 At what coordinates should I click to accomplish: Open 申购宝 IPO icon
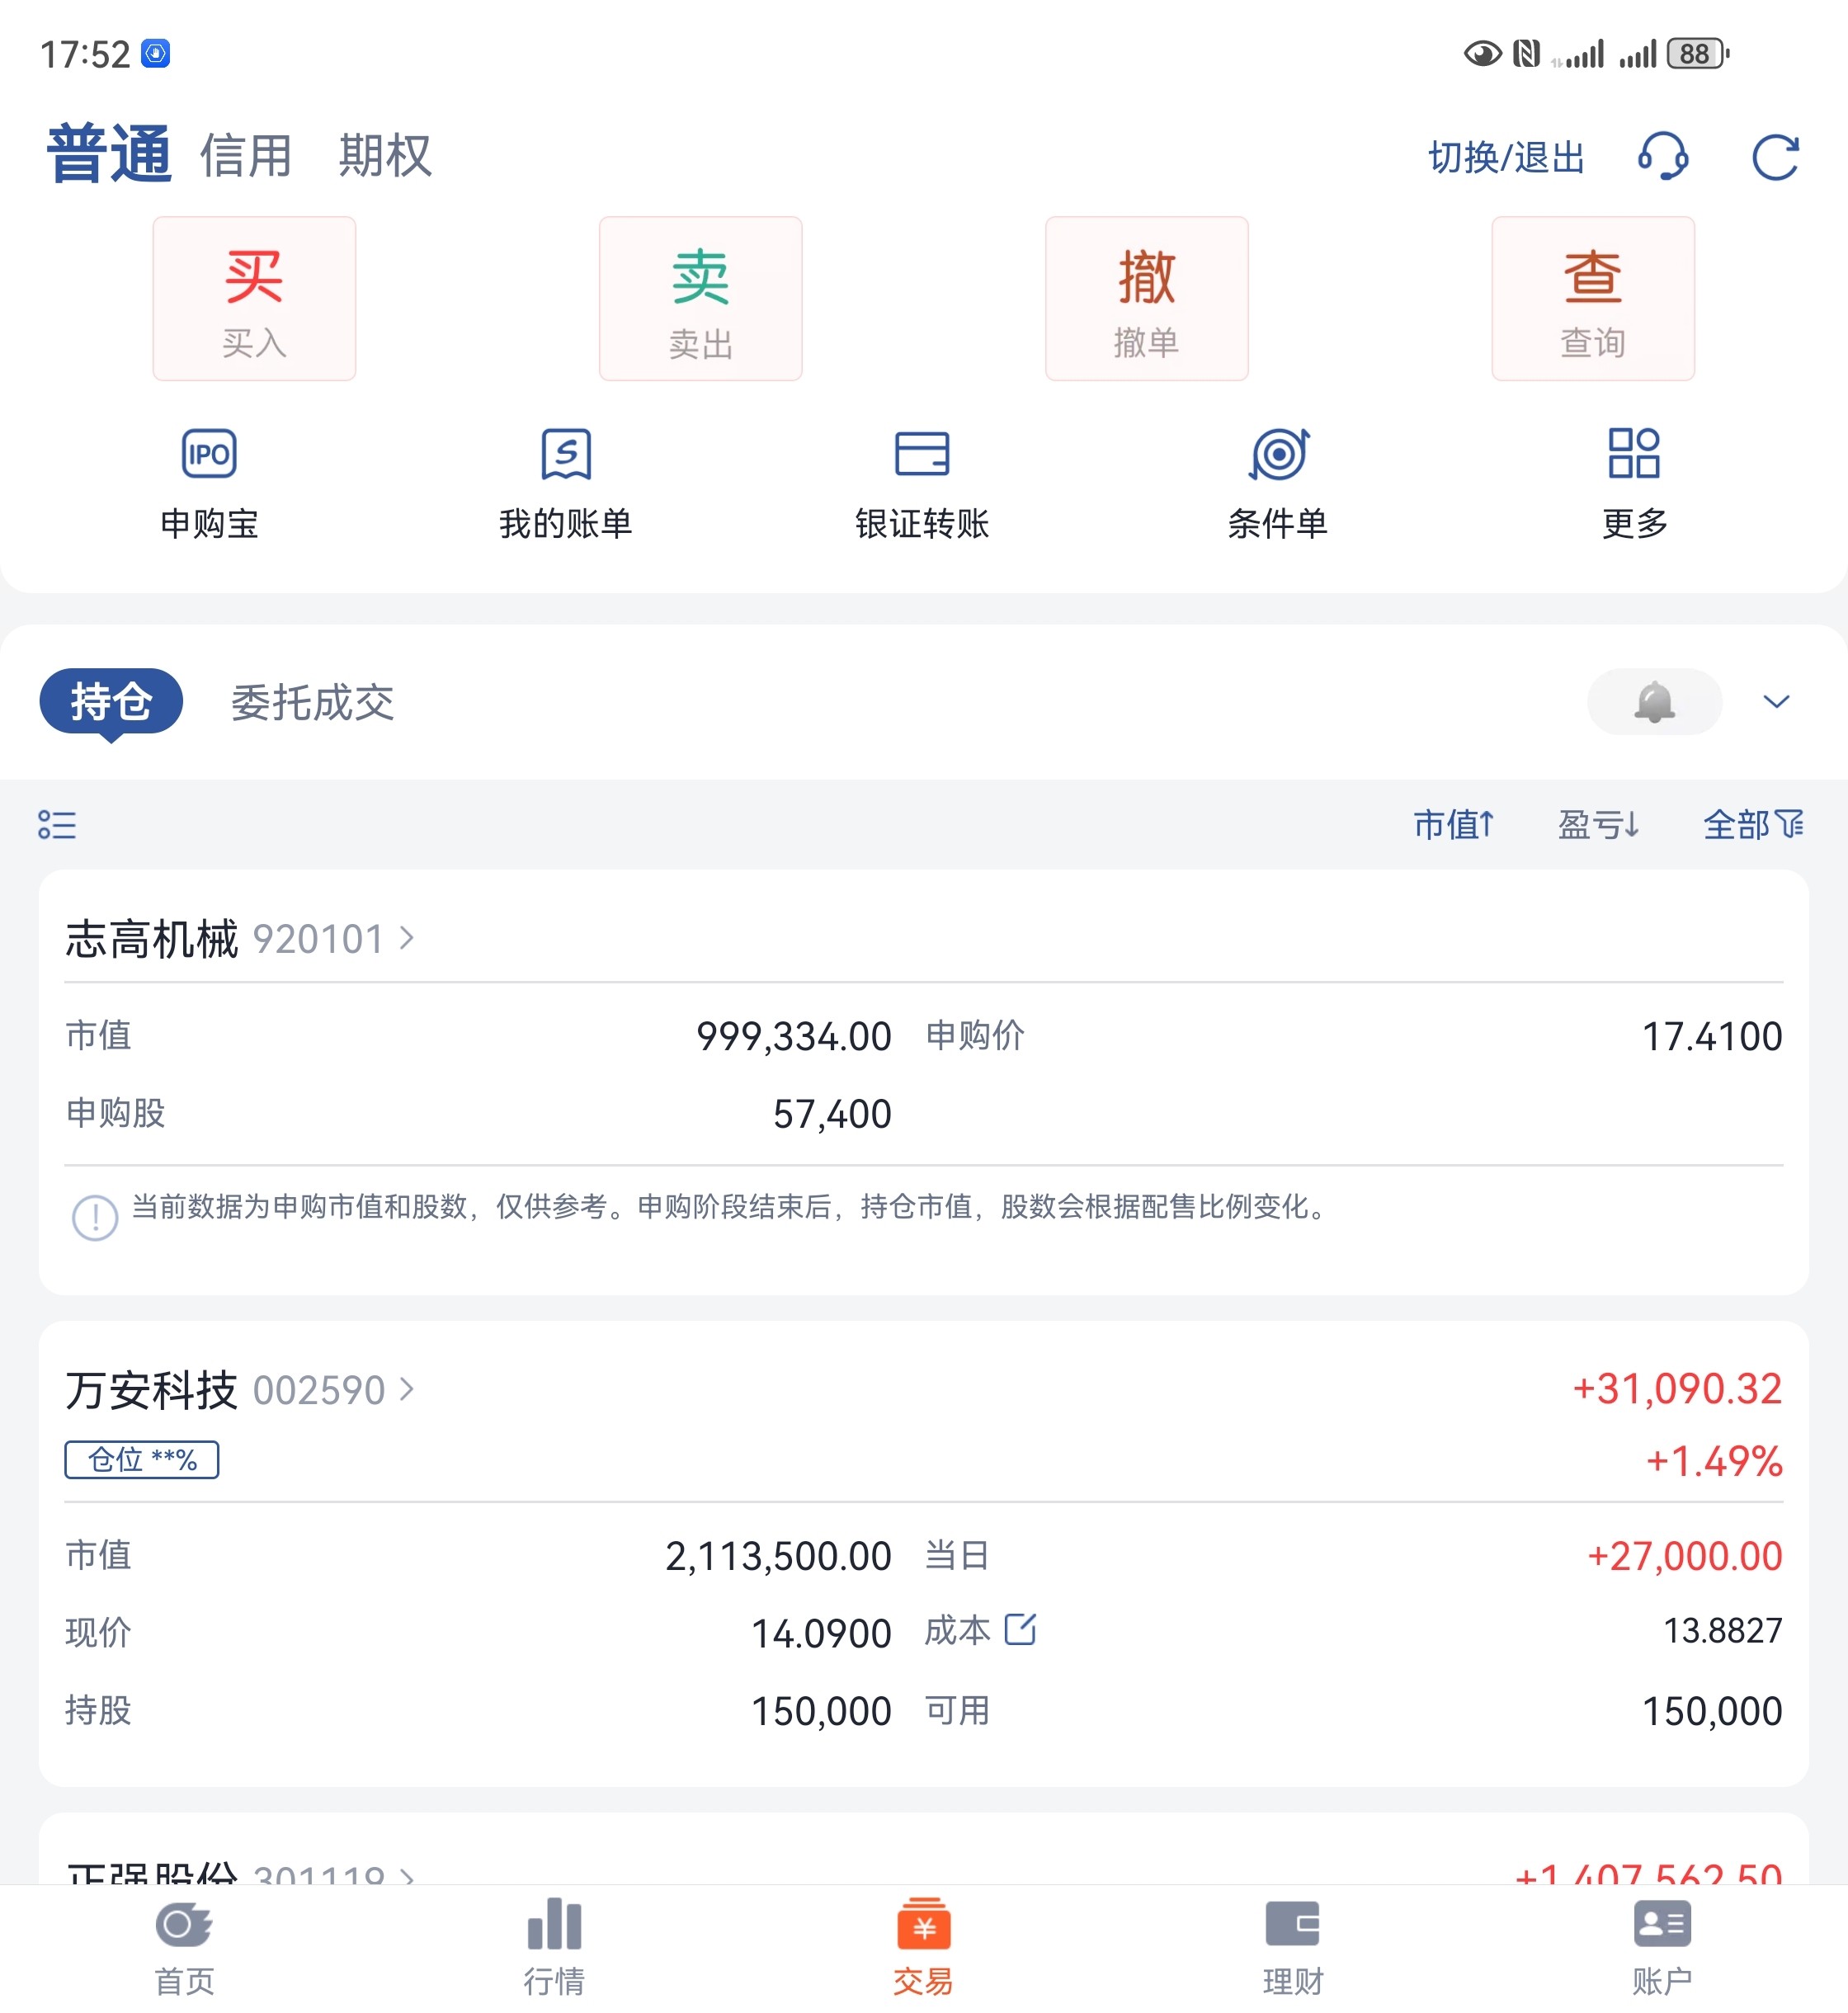pos(209,455)
